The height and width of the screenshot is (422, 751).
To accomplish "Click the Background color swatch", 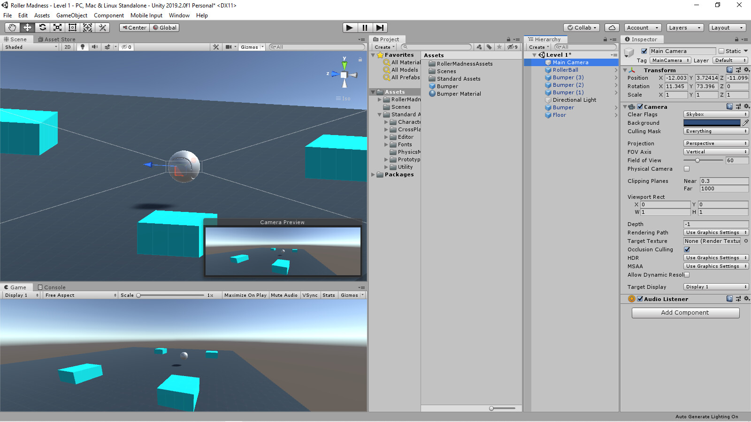I will click(x=712, y=123).
